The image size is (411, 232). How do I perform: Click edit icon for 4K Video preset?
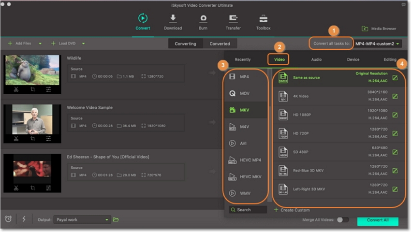[395, 96]
